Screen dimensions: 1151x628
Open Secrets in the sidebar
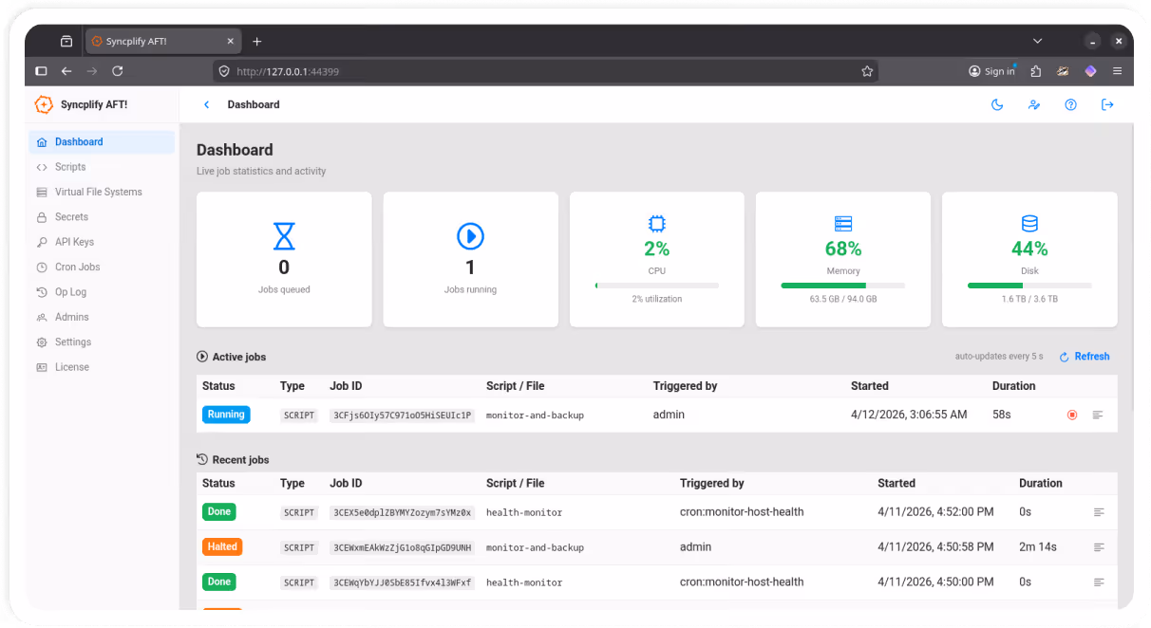click(102, 217)
